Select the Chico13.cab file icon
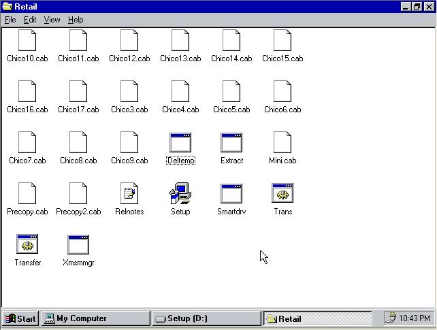This screenshot has height=330, width=437. pos(180,40)
